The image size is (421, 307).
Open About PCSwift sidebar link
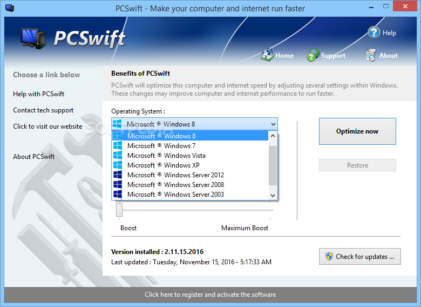pyautogui.click(x=34, y=156)
